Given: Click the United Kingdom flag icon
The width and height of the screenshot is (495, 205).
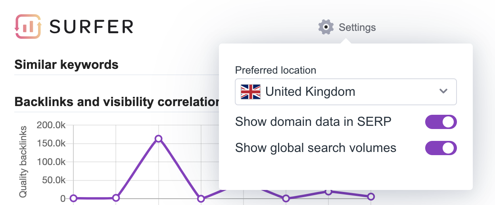Looking at the screenshot, I should coord(251,91).
